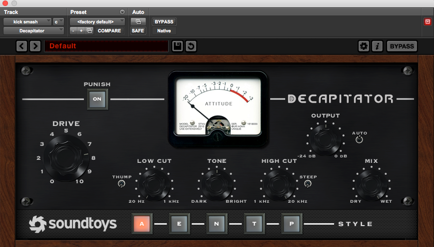The height and width of the screenshot is (247, 434).
Task: Close the plugin window with red button
Action: pos(5,3)
